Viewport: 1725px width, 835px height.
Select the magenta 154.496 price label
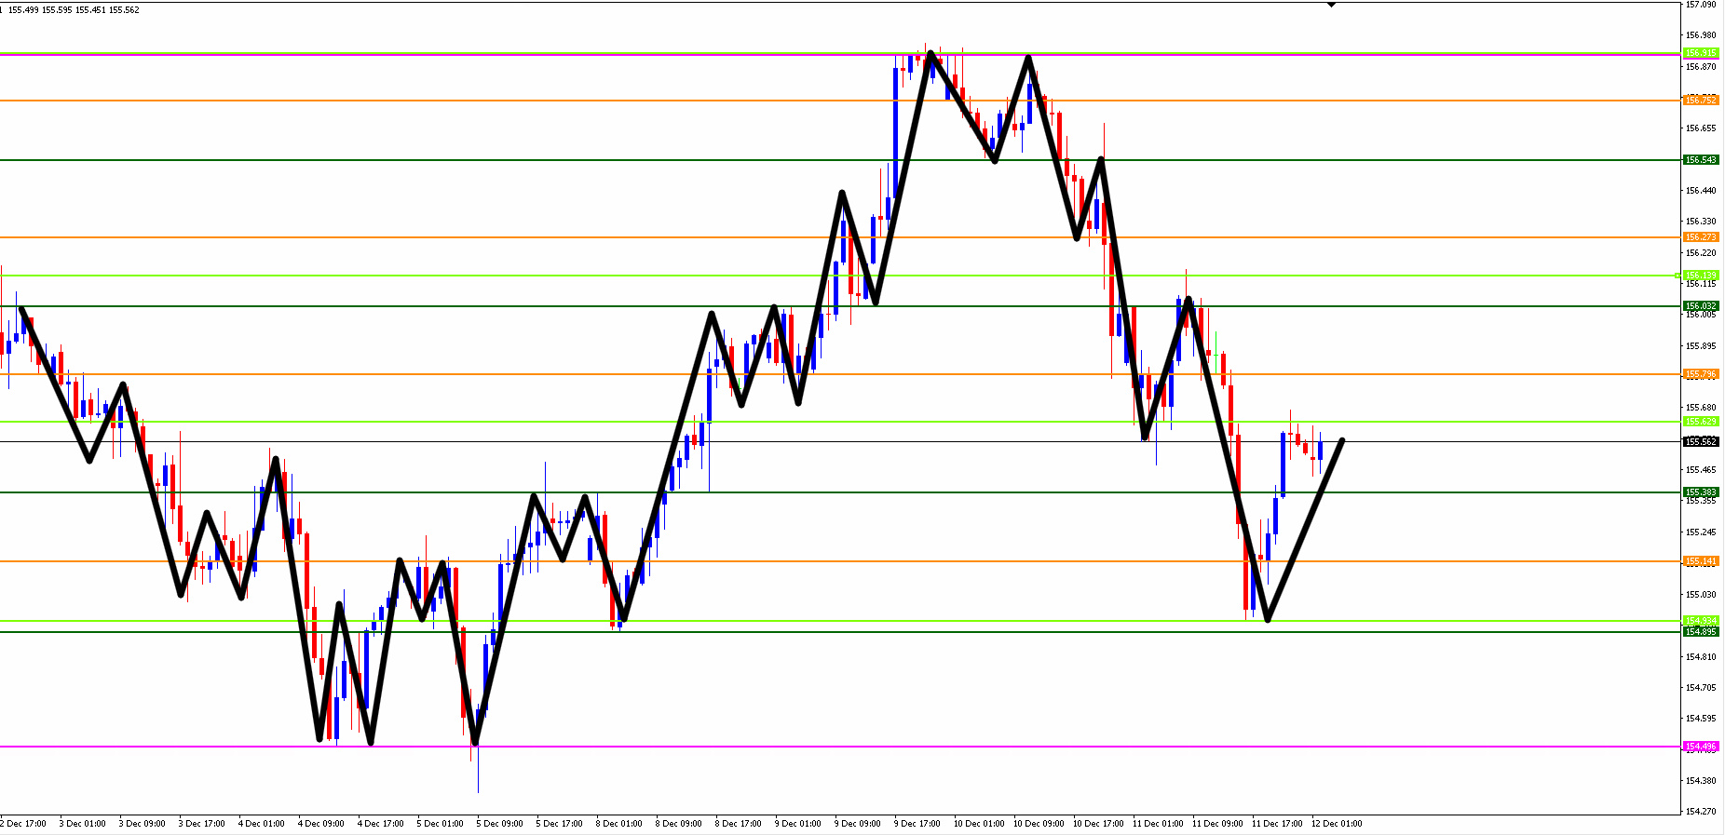point(1701,747)
